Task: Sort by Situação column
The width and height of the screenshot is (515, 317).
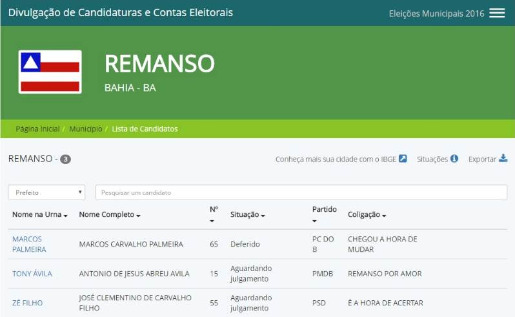Action: tap(248, 215)
